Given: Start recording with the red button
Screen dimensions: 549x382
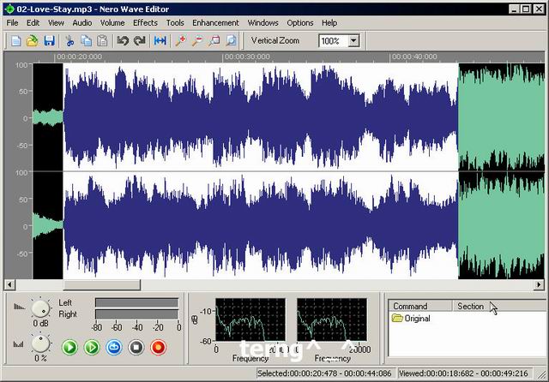Looking at the screenshot, I should click(158, 347).
